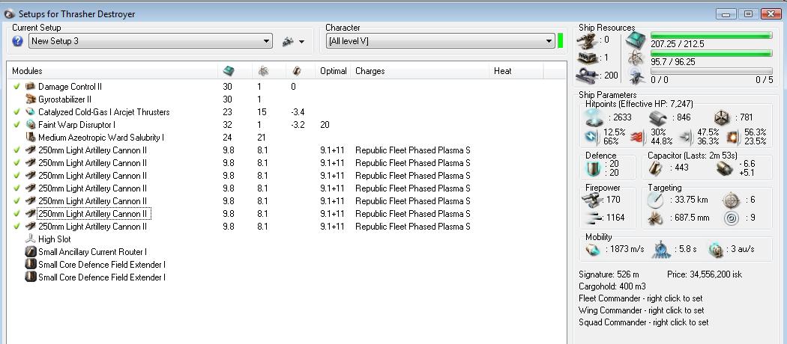The width and height of the screenshot is (787, 344).
Task: Click the Signature 526 m text
Action: coord(609,274)
